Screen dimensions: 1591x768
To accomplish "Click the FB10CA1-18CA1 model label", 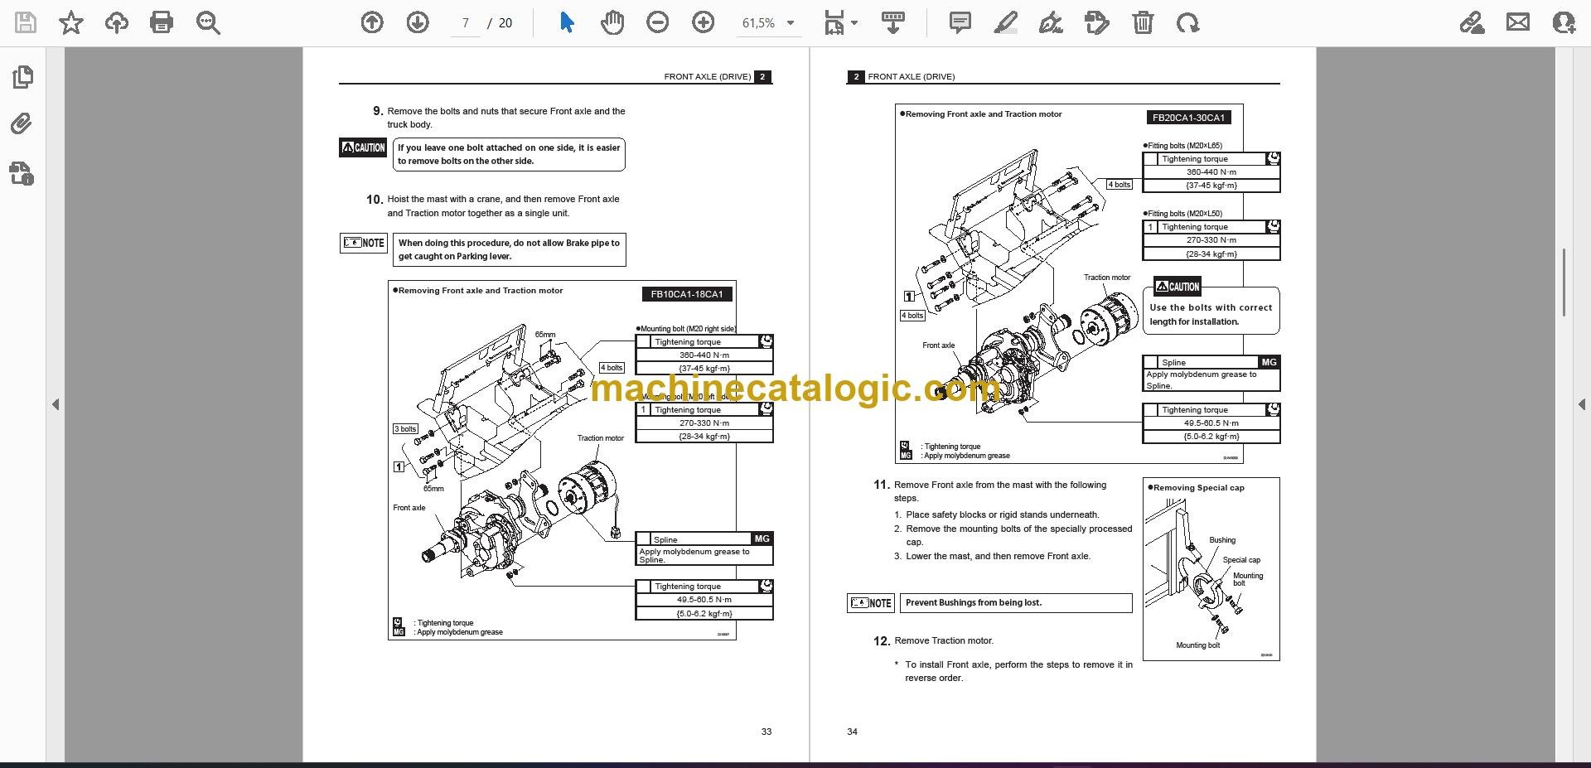I will pos(686,294).
